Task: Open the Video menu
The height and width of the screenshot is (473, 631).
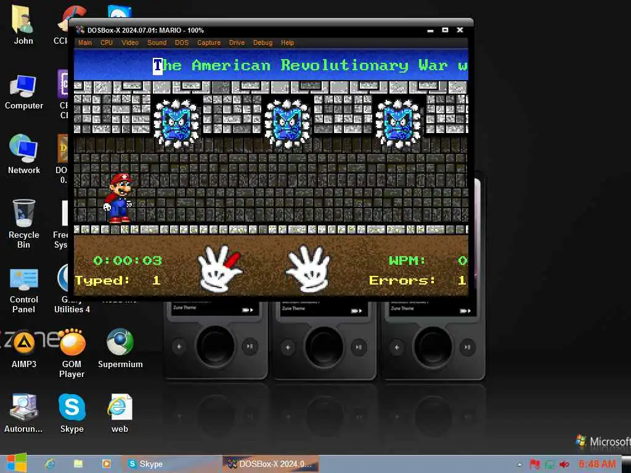Action: click(x=130, y=42)
